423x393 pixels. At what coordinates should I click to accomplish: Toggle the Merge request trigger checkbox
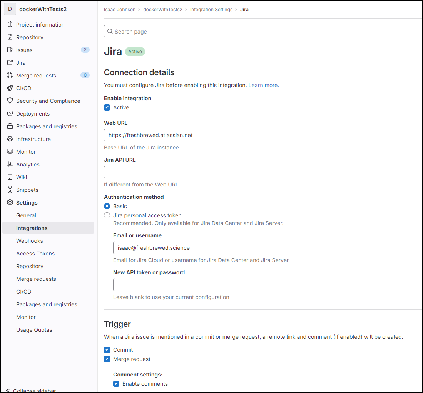coord(107,359)
